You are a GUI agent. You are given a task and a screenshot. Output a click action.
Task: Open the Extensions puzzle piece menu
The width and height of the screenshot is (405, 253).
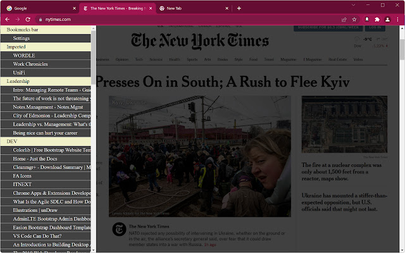tap(377, 20)
